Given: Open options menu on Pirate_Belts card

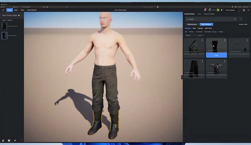Looking at the screenshot, I should pyautogui.click(x=202, y=40).
